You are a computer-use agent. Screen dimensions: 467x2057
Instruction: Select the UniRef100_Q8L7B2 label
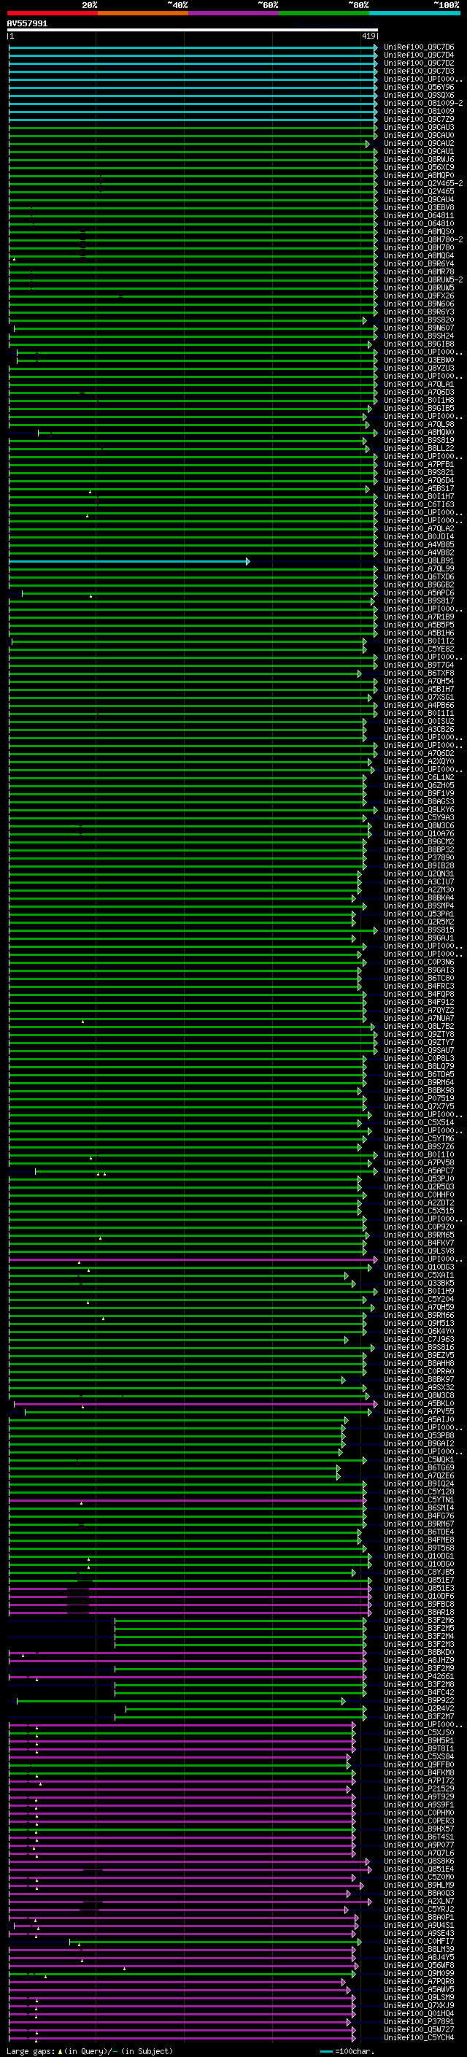point(419,1027)
